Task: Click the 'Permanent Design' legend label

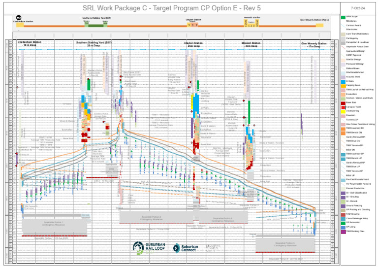Action: point(355,64)
